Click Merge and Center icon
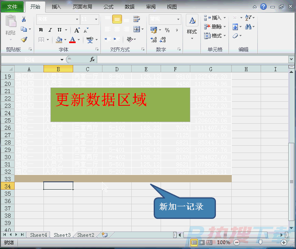 [x=137, y=29]
